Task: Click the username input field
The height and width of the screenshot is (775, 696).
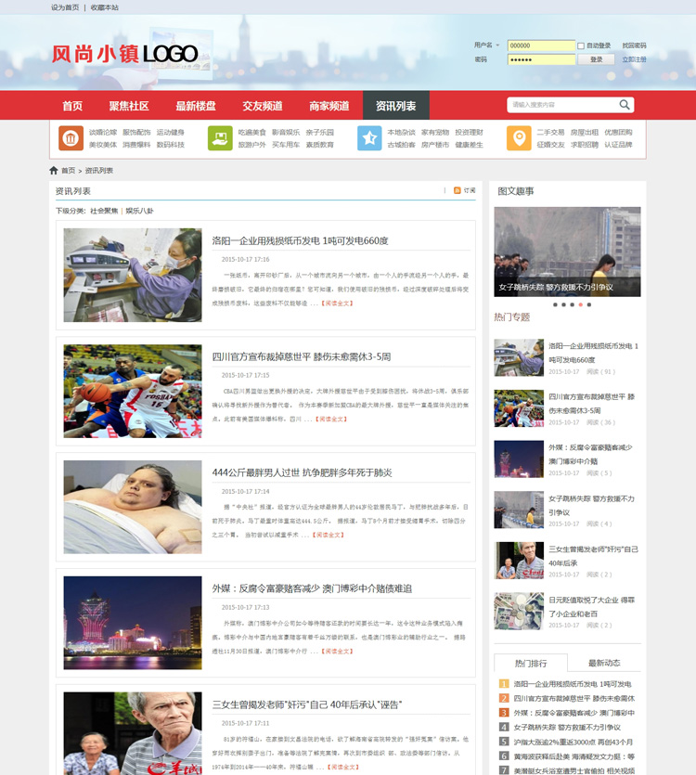Action: (x=541, y=45)
